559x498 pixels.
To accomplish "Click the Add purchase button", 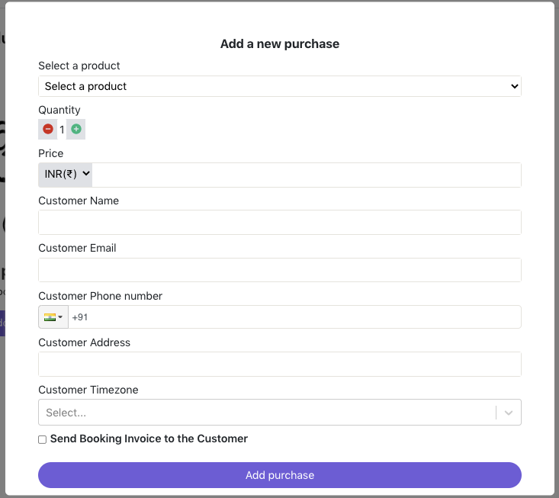I will tap(280, 475).
